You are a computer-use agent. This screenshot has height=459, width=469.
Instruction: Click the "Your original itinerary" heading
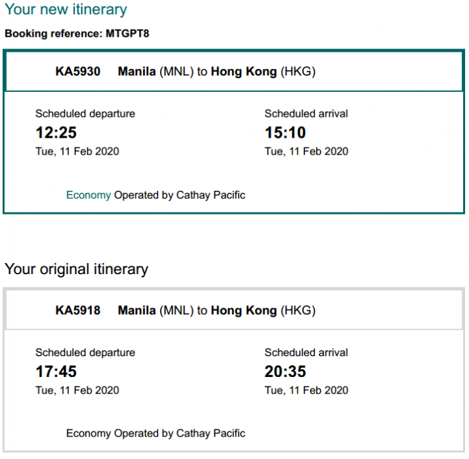point(77,269)
